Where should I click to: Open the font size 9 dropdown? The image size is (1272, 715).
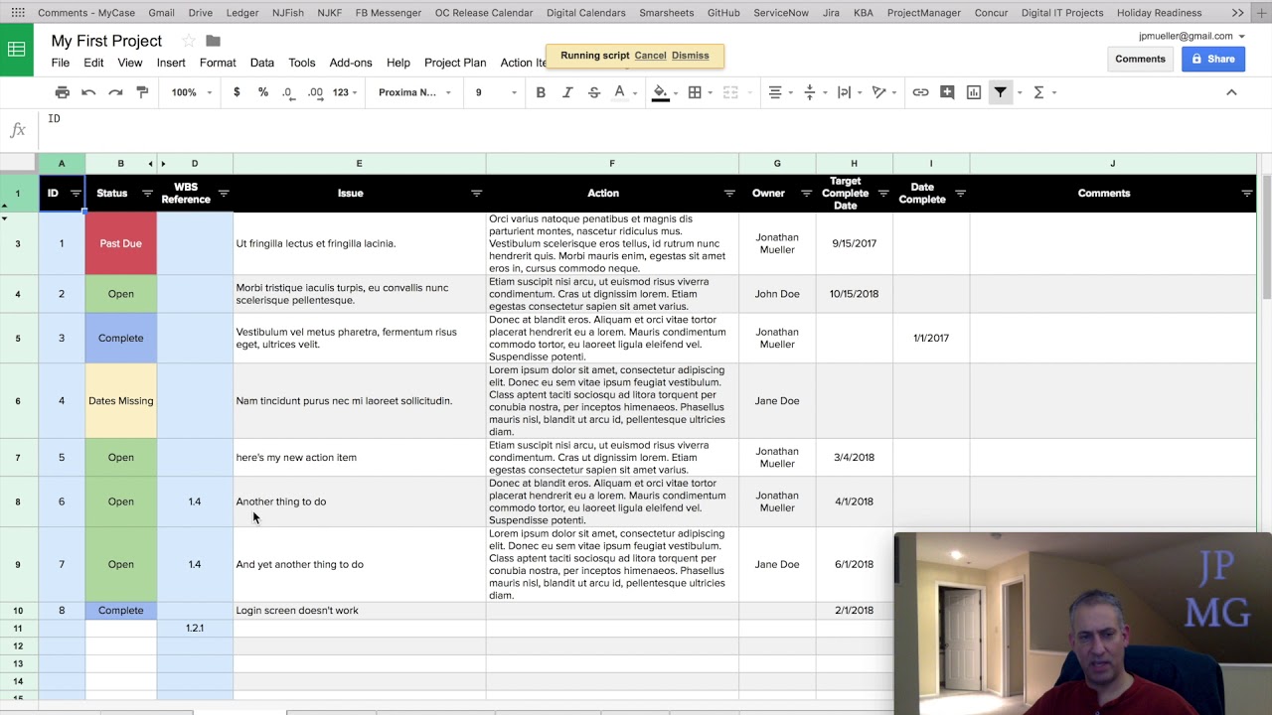[495, 92]
